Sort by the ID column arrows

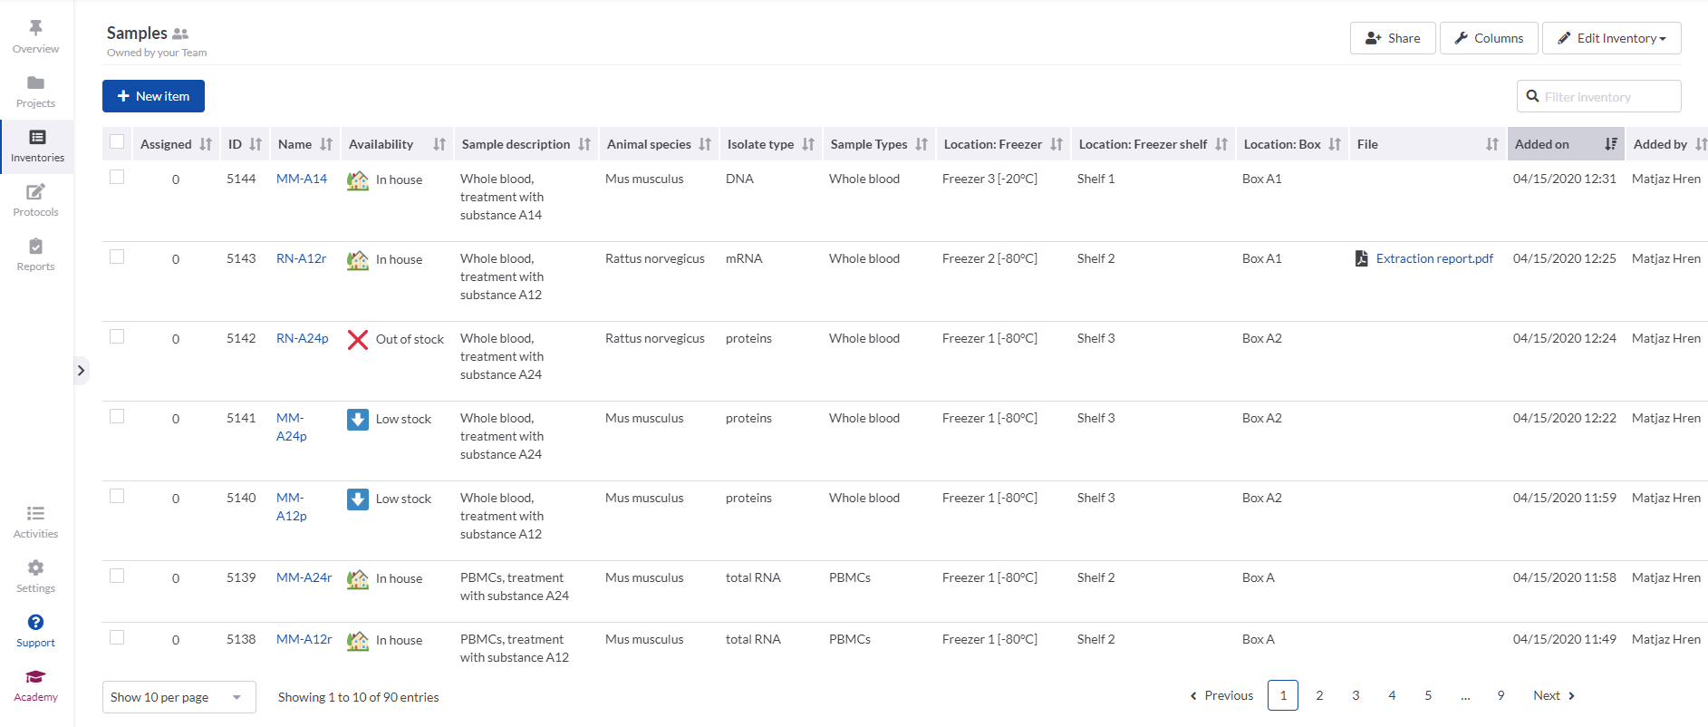tap(256, 144)
